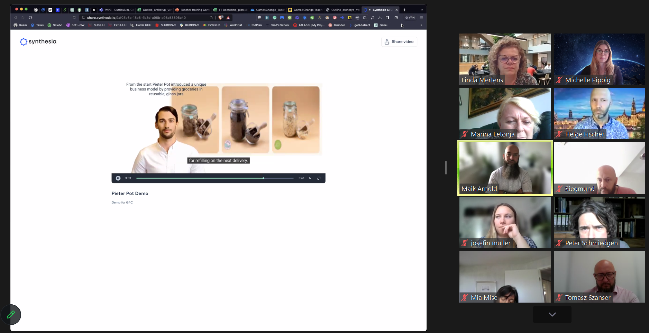Show more bookmarks chevron
Screen dimensions: 649x333
coord(421,25)
